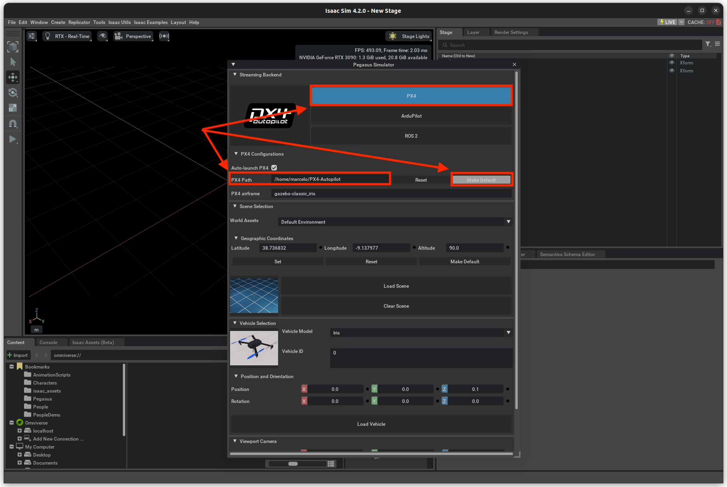Collapse the Scene Selection section
The height and width of the screenshot is (487, 727).
click(x=235, y=206)
